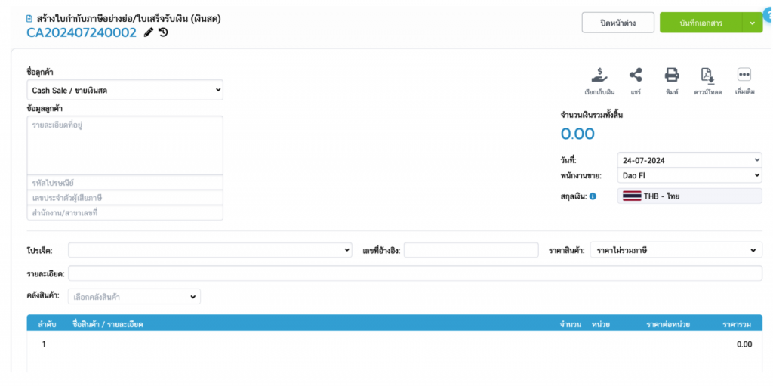The height and width of the screenshot is (386, 773).
Task: Click the แชร์ share icon
Action: coord(636,76)
